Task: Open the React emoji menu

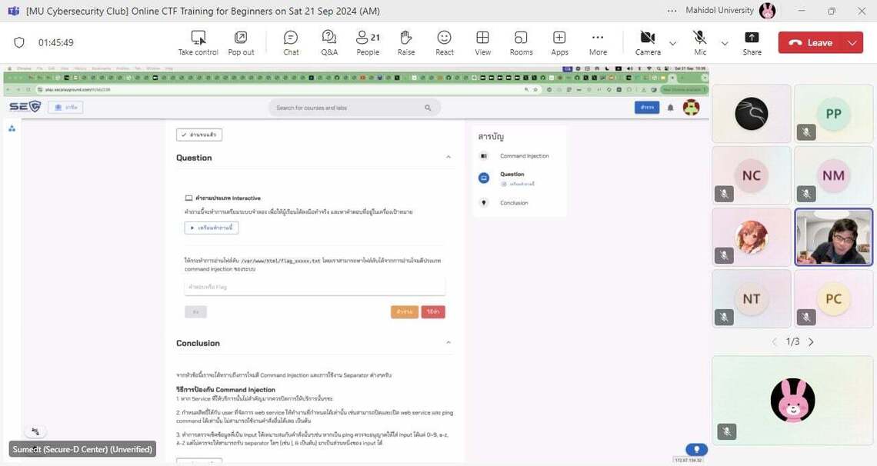Action: pos(445,42)
